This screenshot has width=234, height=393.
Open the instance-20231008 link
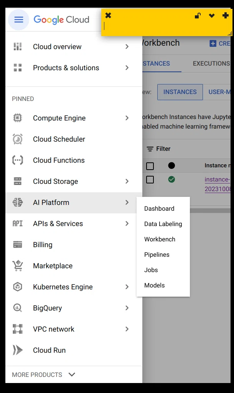[x=217, y=184]
